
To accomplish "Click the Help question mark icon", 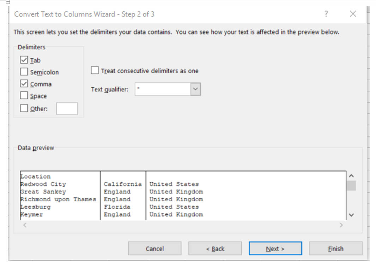I will (x=326, y=14).
